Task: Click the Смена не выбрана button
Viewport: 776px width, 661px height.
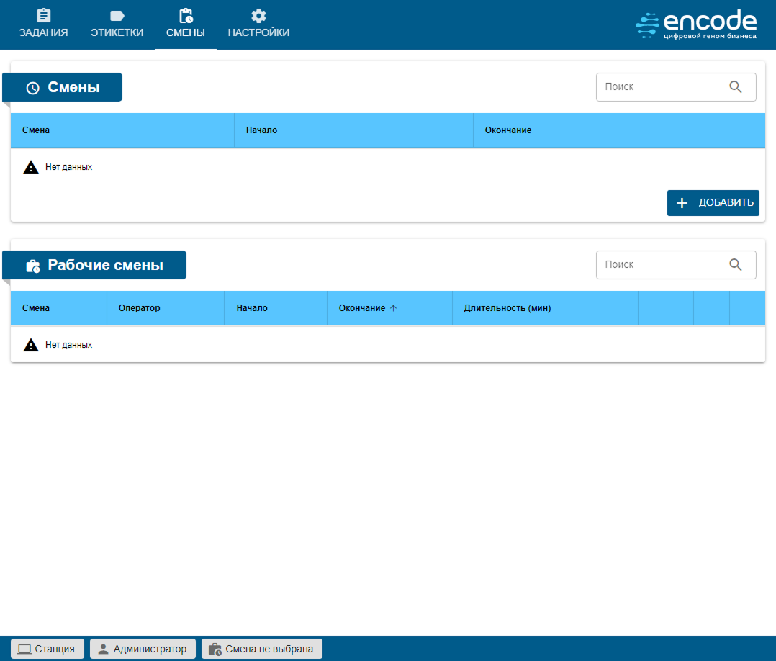Action: coord(262,649)
